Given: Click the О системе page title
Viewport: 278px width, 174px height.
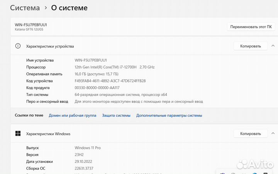Looking at the screenshot, I should [69, 8].
